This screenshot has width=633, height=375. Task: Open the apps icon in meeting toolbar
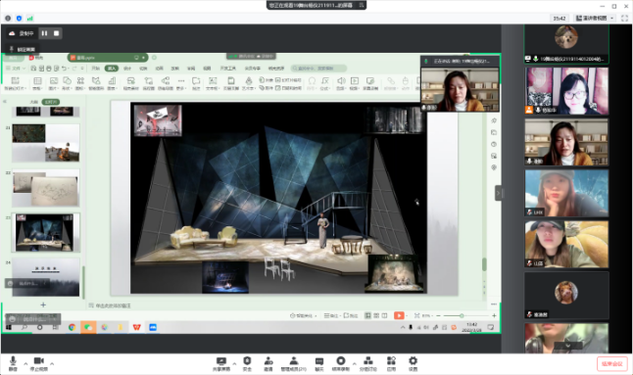point(391,363)
